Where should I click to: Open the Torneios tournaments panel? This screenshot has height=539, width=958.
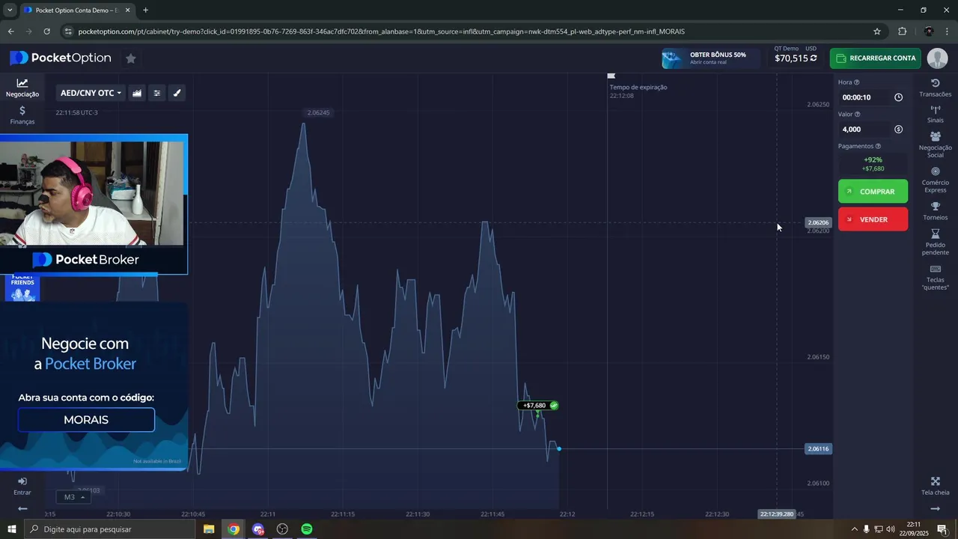935,211
